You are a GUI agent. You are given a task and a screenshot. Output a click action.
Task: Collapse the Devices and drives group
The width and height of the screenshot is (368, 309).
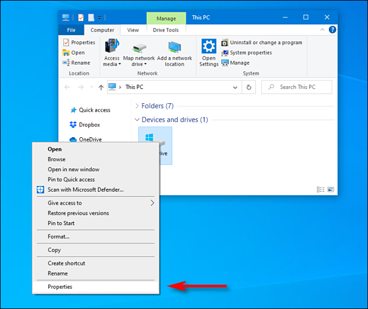click(x=137, y=120)
